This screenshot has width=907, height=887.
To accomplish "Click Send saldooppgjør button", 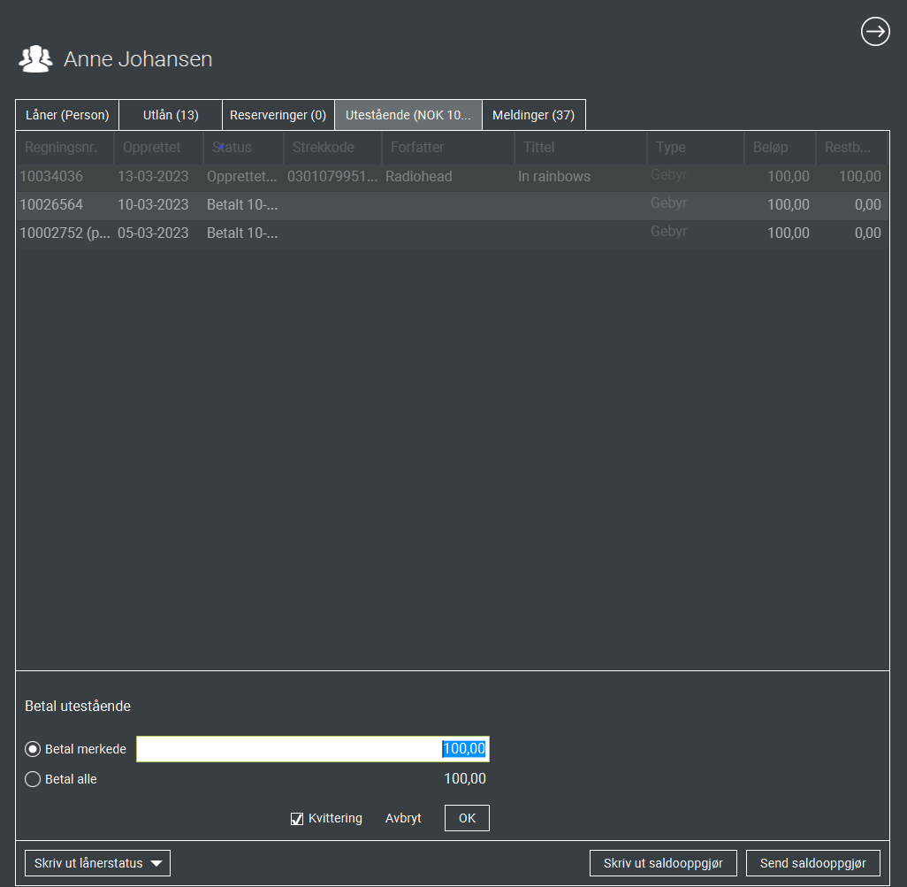I will point(812,863).
